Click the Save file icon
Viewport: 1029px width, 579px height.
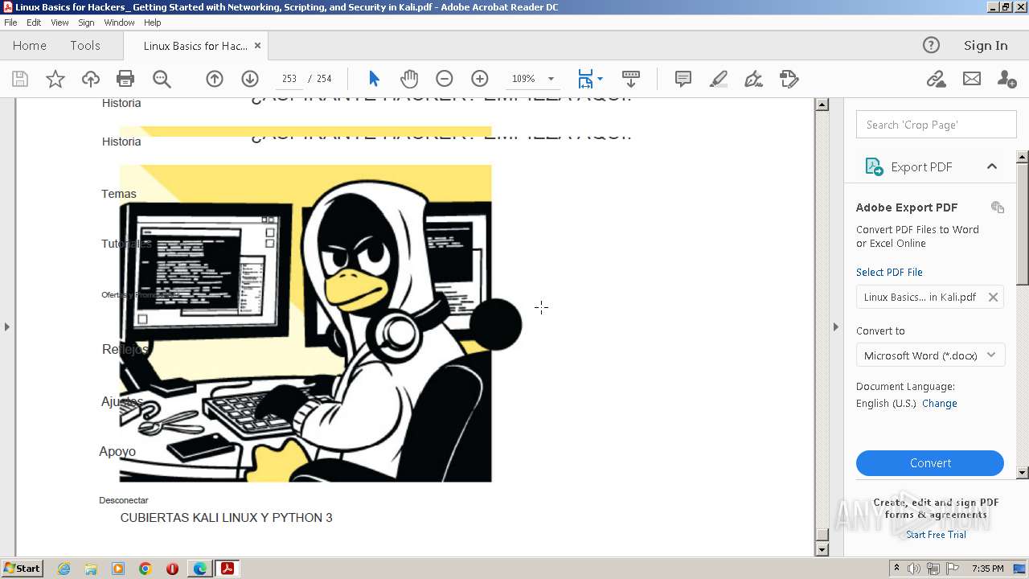point(20,79)
